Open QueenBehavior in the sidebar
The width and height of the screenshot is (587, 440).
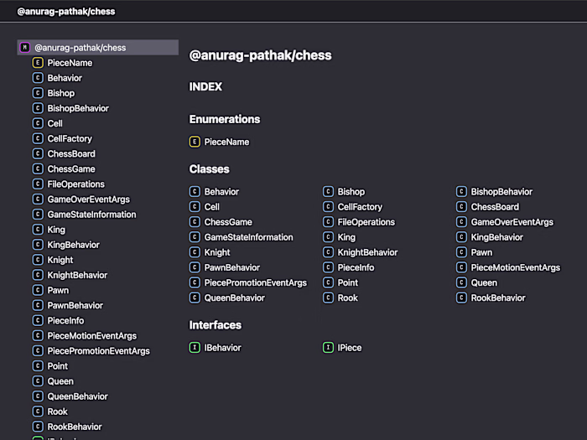77,396
